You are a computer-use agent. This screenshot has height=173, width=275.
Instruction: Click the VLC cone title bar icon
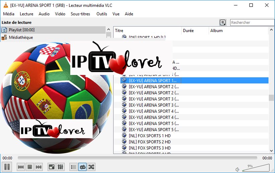[x=6, y=5]
